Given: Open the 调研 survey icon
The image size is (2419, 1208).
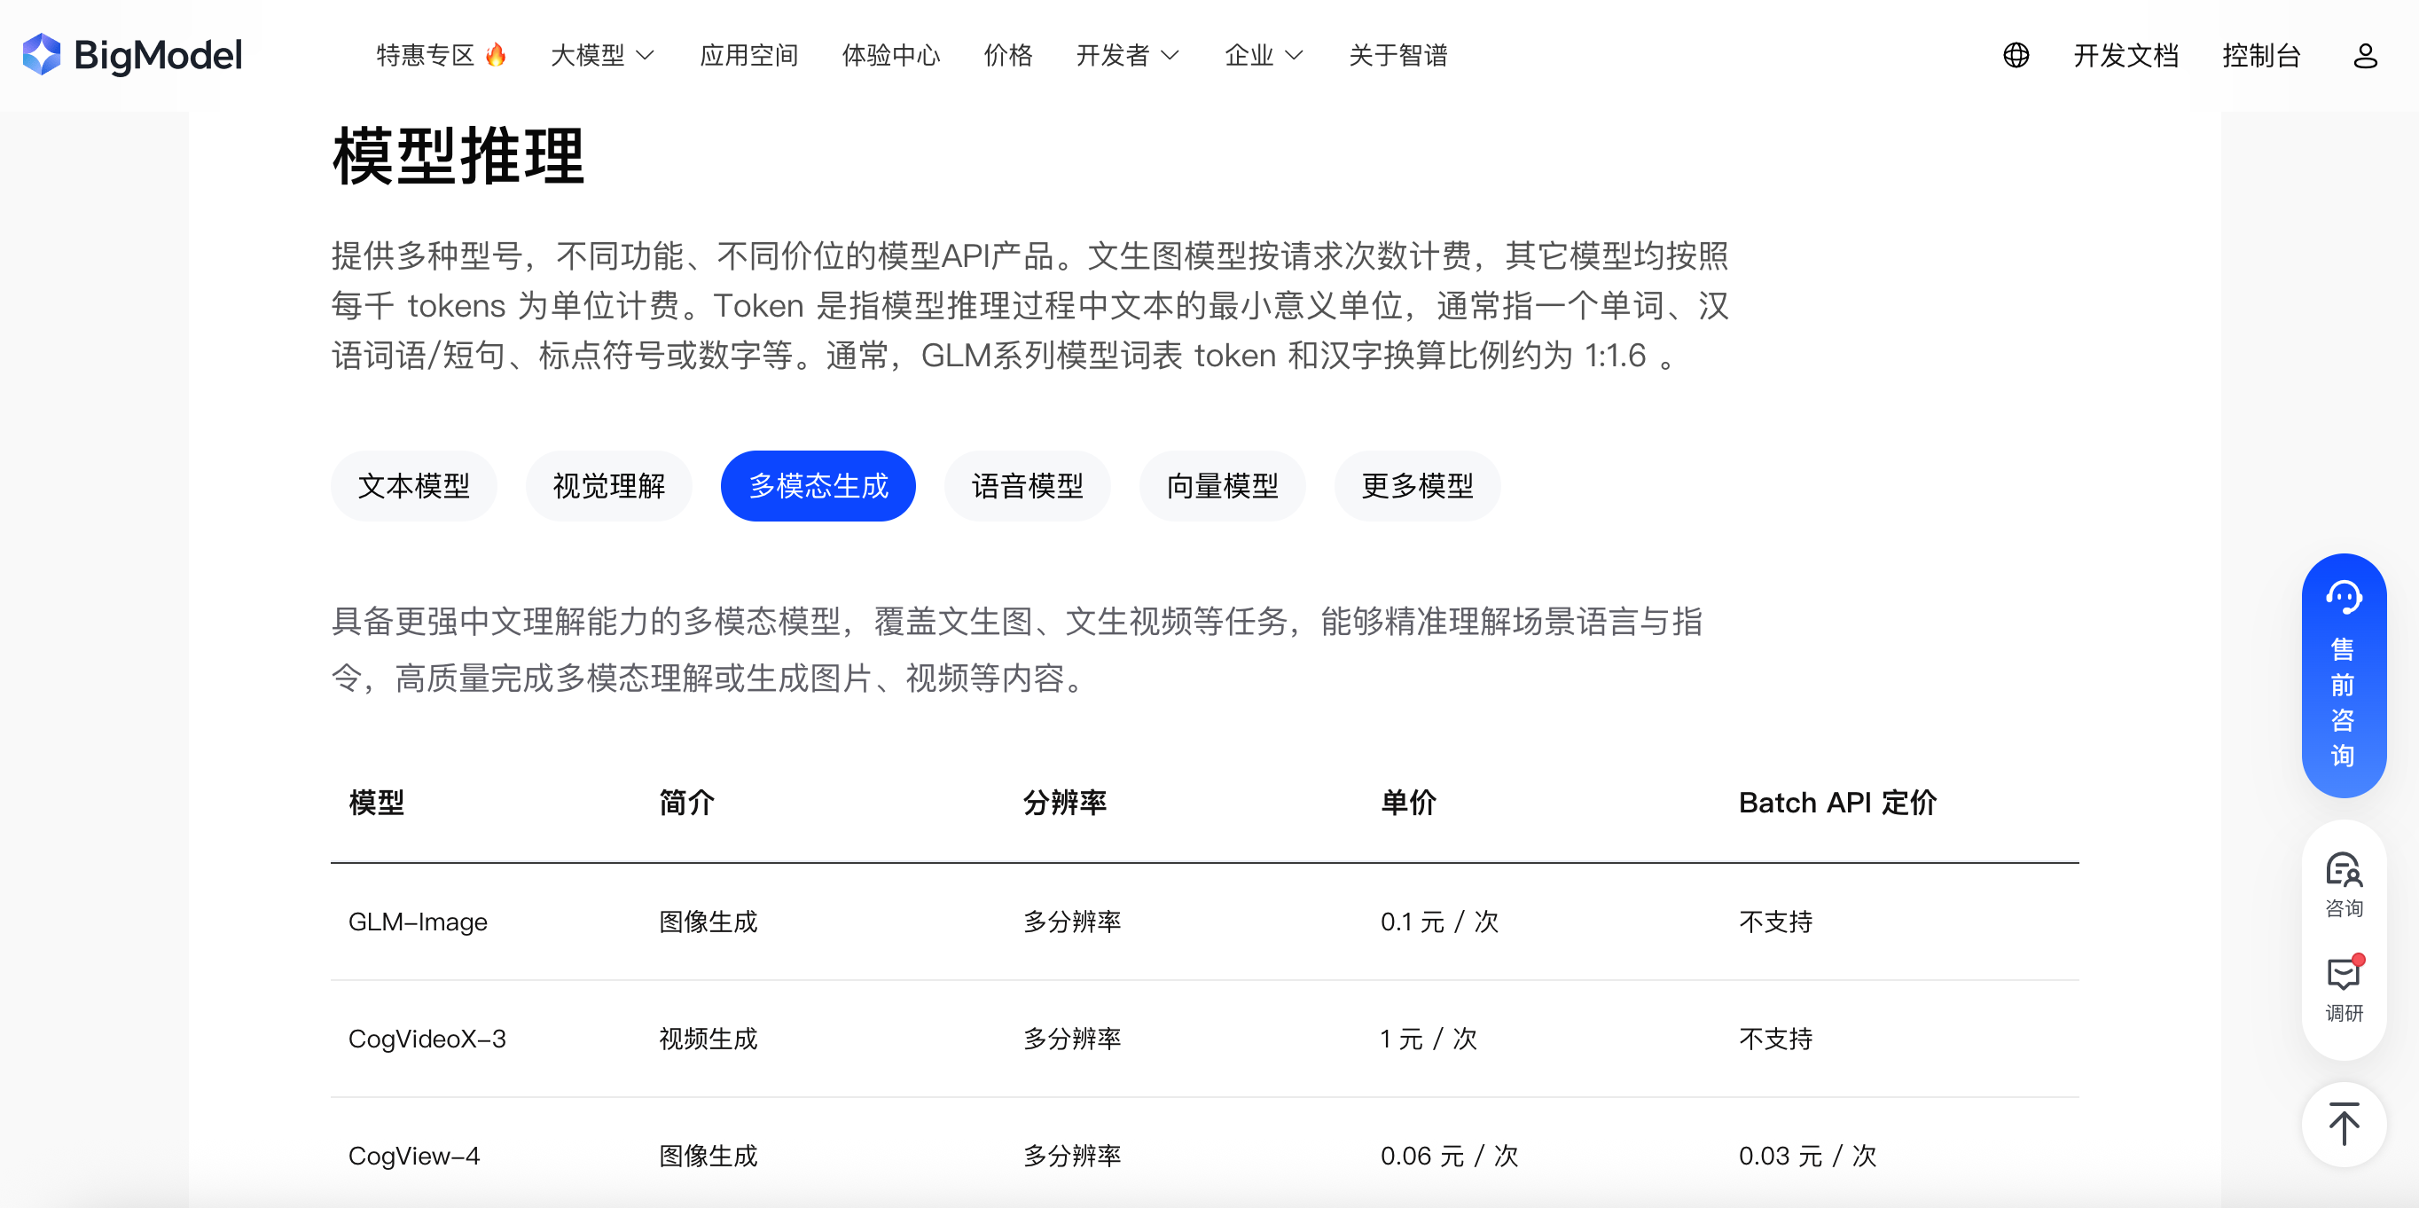Looking at the screenshot, I should tap(2343, 988).
